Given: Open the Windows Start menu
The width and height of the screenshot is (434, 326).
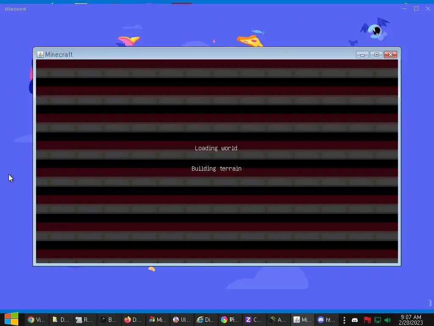Looking at the screenshot, I should click(x=11, y=319).
